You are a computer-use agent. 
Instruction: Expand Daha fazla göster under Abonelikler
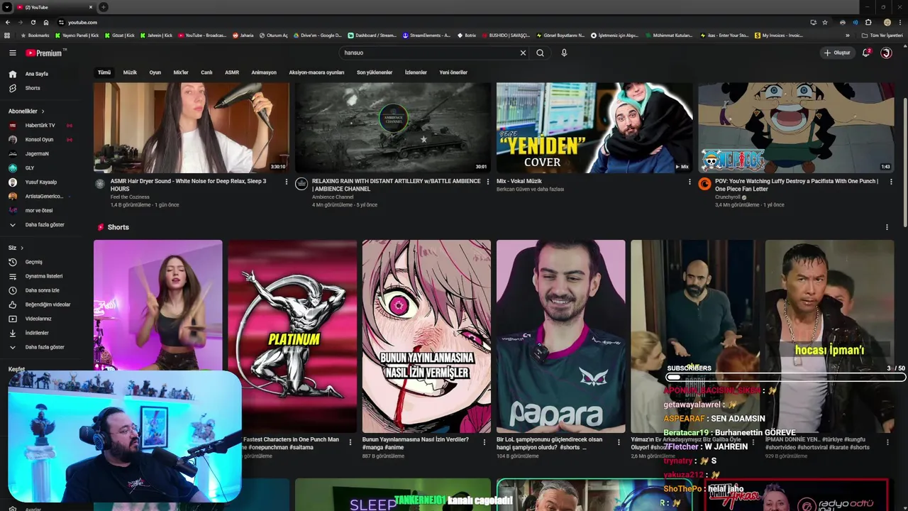pyautogui.click(x=46, y=225)
